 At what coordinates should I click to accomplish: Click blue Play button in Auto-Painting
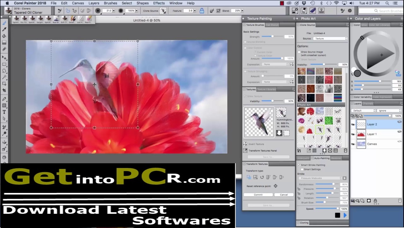point(345,215)
